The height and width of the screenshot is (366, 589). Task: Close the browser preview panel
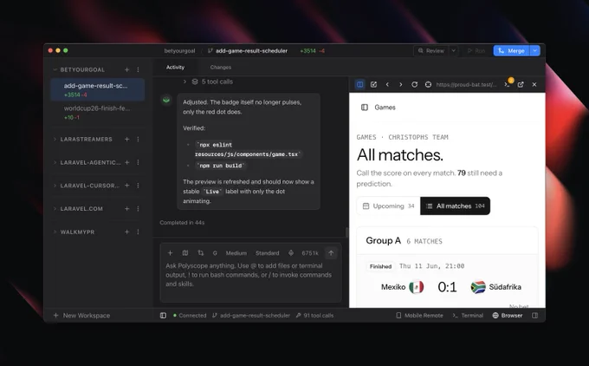pos(534,85)
